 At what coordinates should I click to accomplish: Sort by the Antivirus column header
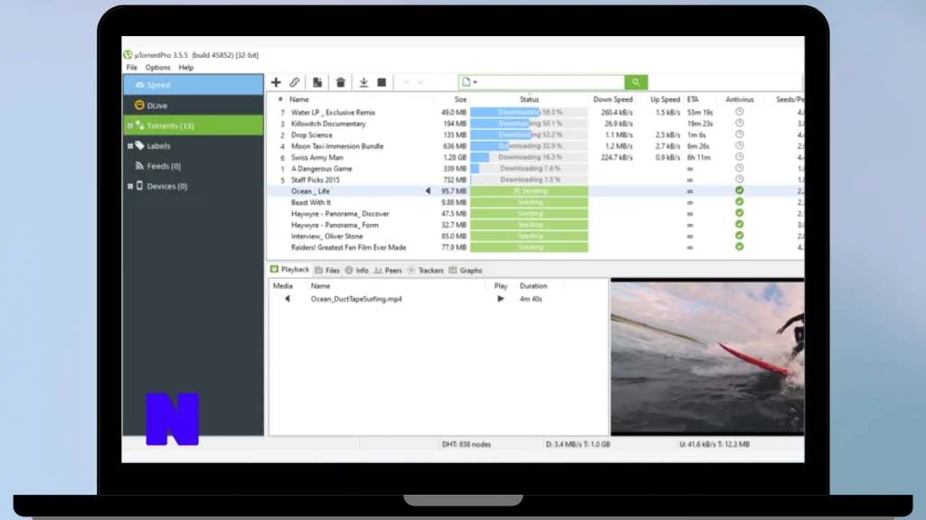click(740, 99)
